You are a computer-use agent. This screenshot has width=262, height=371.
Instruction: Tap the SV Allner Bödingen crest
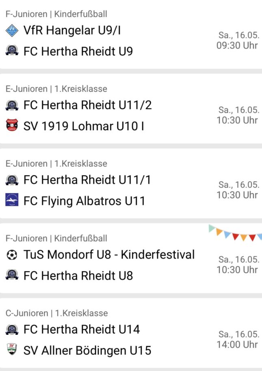[12, 349]
